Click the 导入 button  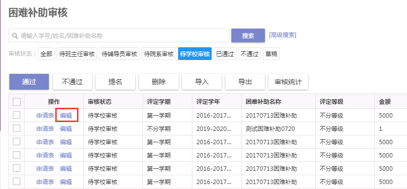coord(202,82)
